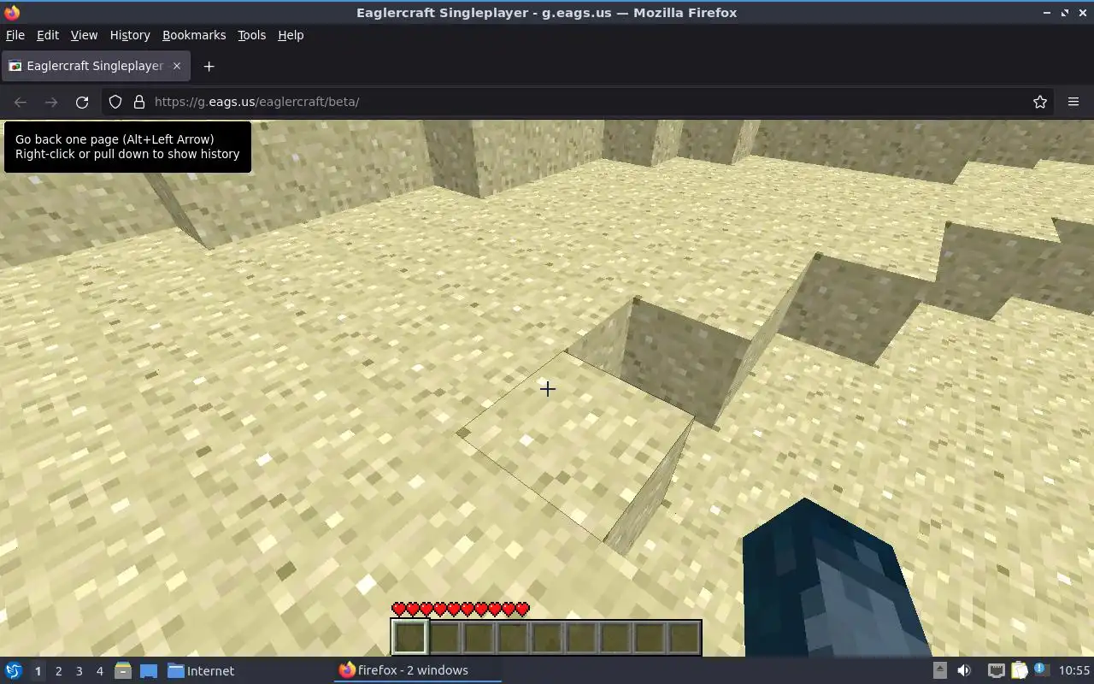Screen dimensions: 1094x684
Task: Open the file manager from the taskbar
Action: (123, 670)
